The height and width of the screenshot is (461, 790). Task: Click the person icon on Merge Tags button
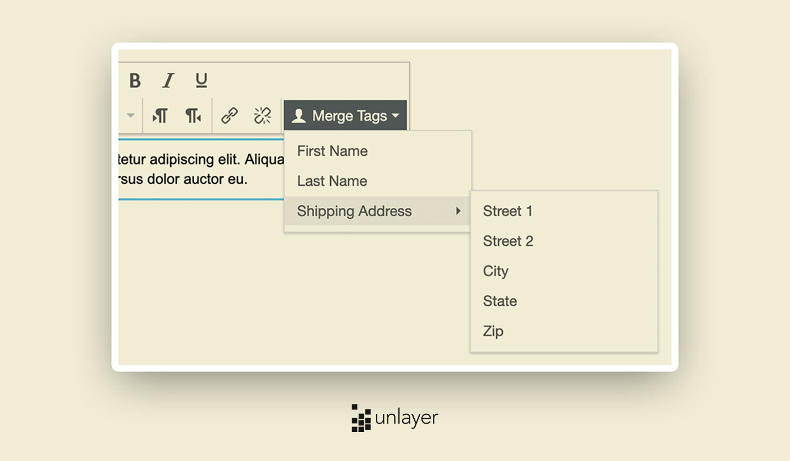click(x=299, y=115)
